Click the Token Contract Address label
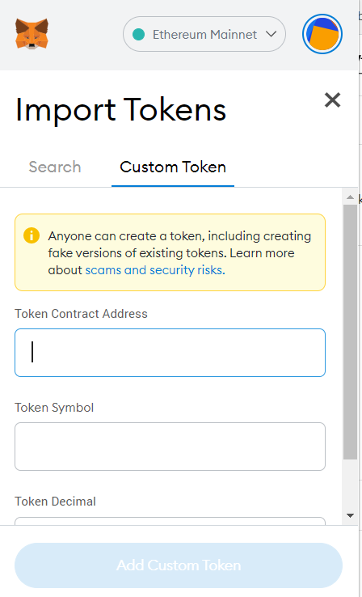This screenshot has width=362, height=597. 81,314
